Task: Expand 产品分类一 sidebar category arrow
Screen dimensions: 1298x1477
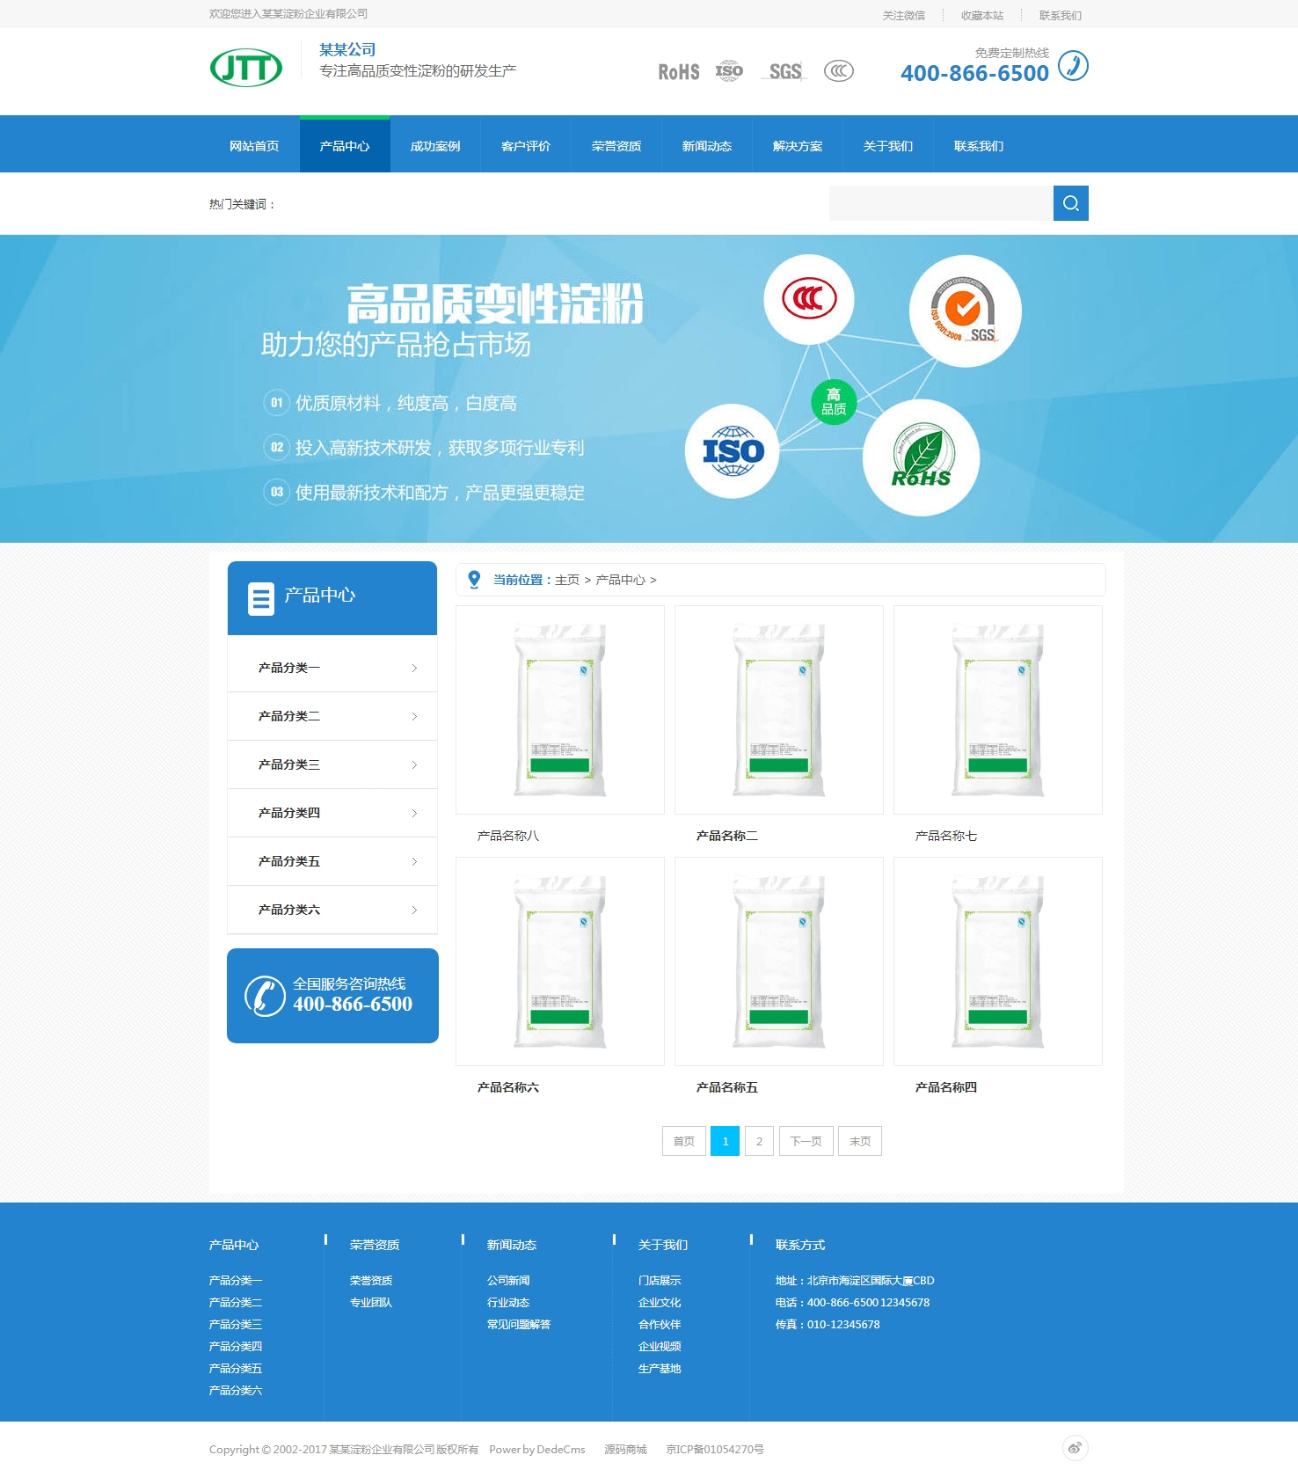Action: click(414, 669)
